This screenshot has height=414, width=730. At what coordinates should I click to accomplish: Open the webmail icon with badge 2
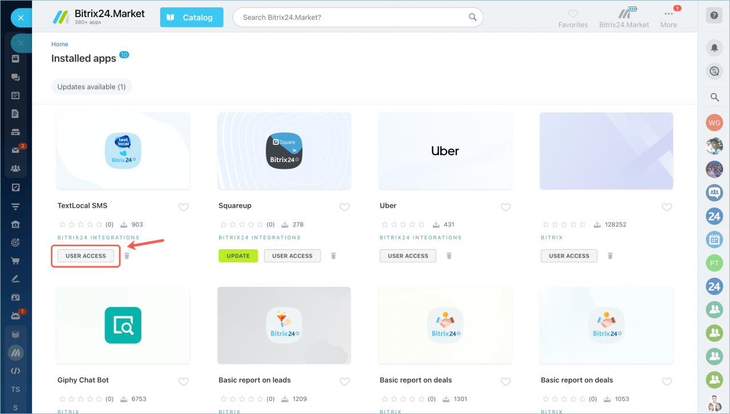(16, 150)
